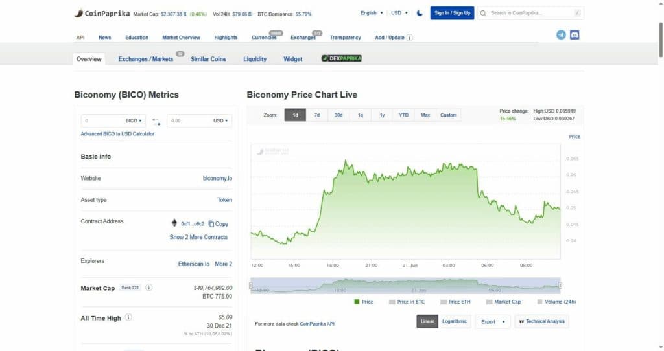Open the Discord icon
Image resolution: width=664 pixels, height=351 pixels.
coord(575,35)
